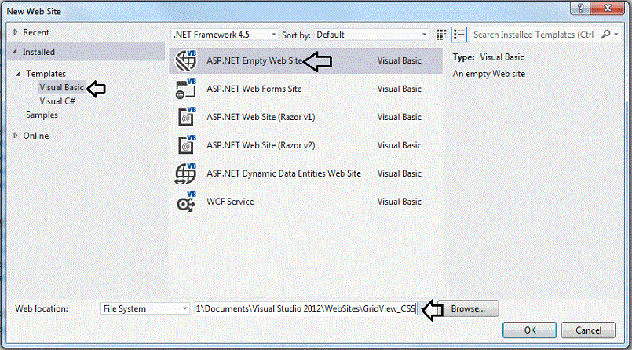Click Visual Basic label in Web Forms Site row

click(399, 89)
